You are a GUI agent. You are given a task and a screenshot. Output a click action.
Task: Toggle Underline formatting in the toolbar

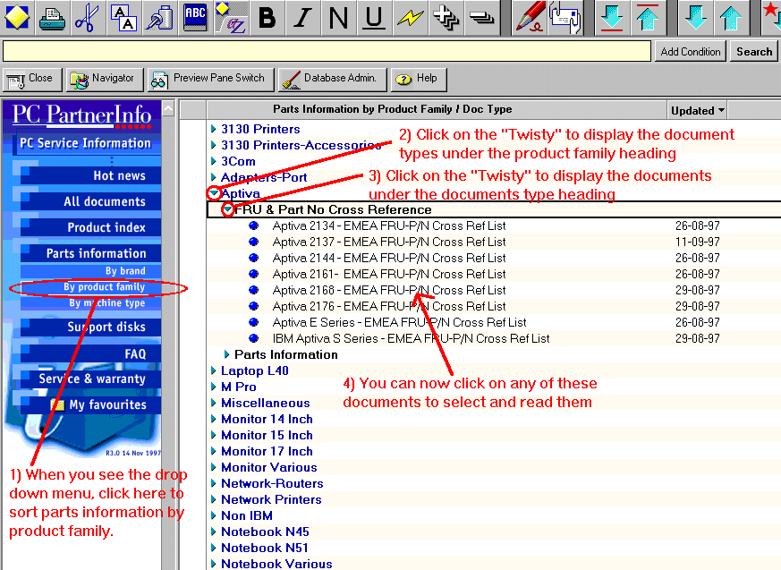point(374,17)
